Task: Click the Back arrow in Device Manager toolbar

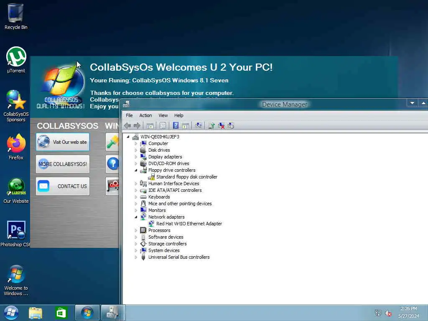Action: [127, 125]
